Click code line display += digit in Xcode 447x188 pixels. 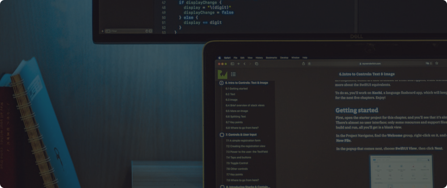click(202, 22)
